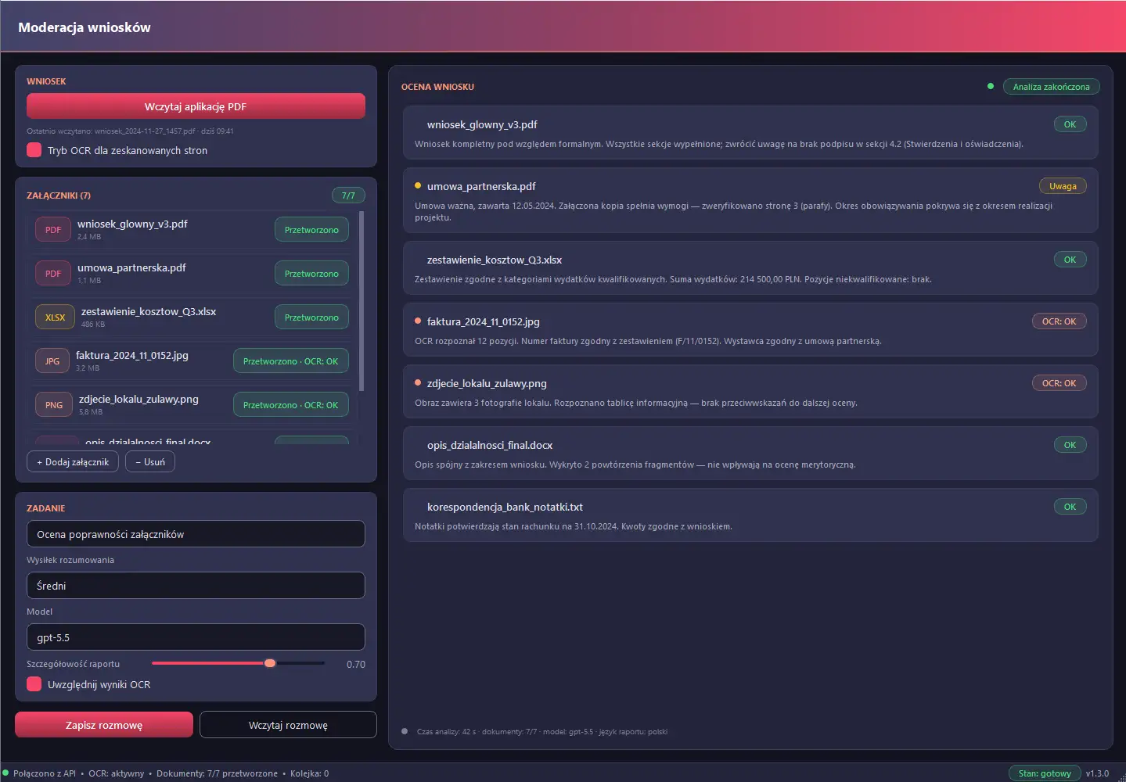Click the Wczytaj aplikację PDF button
The image size is (1126, 782).
click(196, 106)
